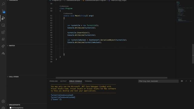Click line number 71 in the gutter
The image size is (194, 109).
[51, 40]
